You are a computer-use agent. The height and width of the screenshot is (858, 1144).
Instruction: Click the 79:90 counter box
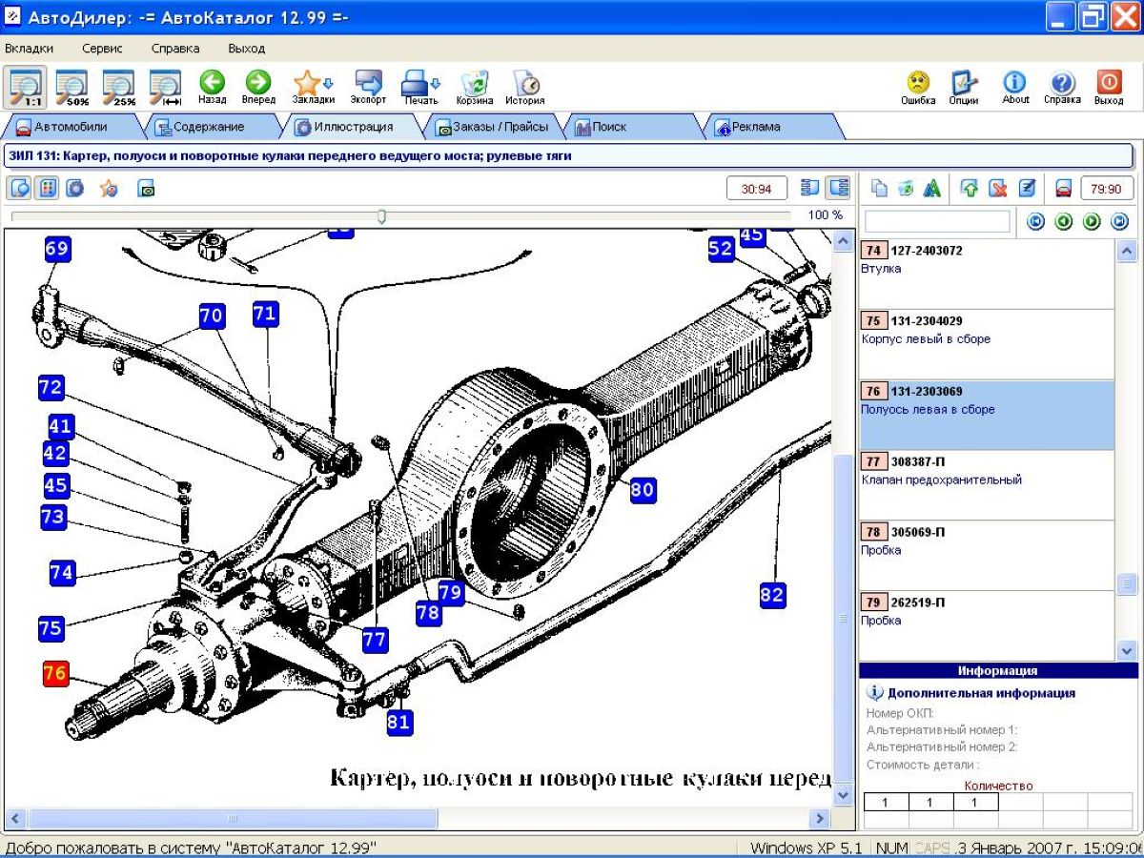pyautogui.click(x=1107, y=189)
